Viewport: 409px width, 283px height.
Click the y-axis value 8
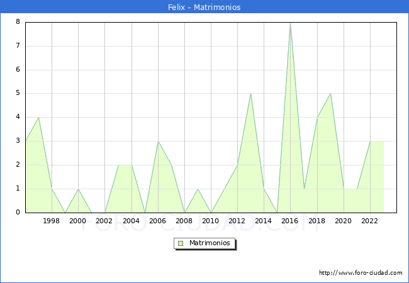click(x=18, y=21)
